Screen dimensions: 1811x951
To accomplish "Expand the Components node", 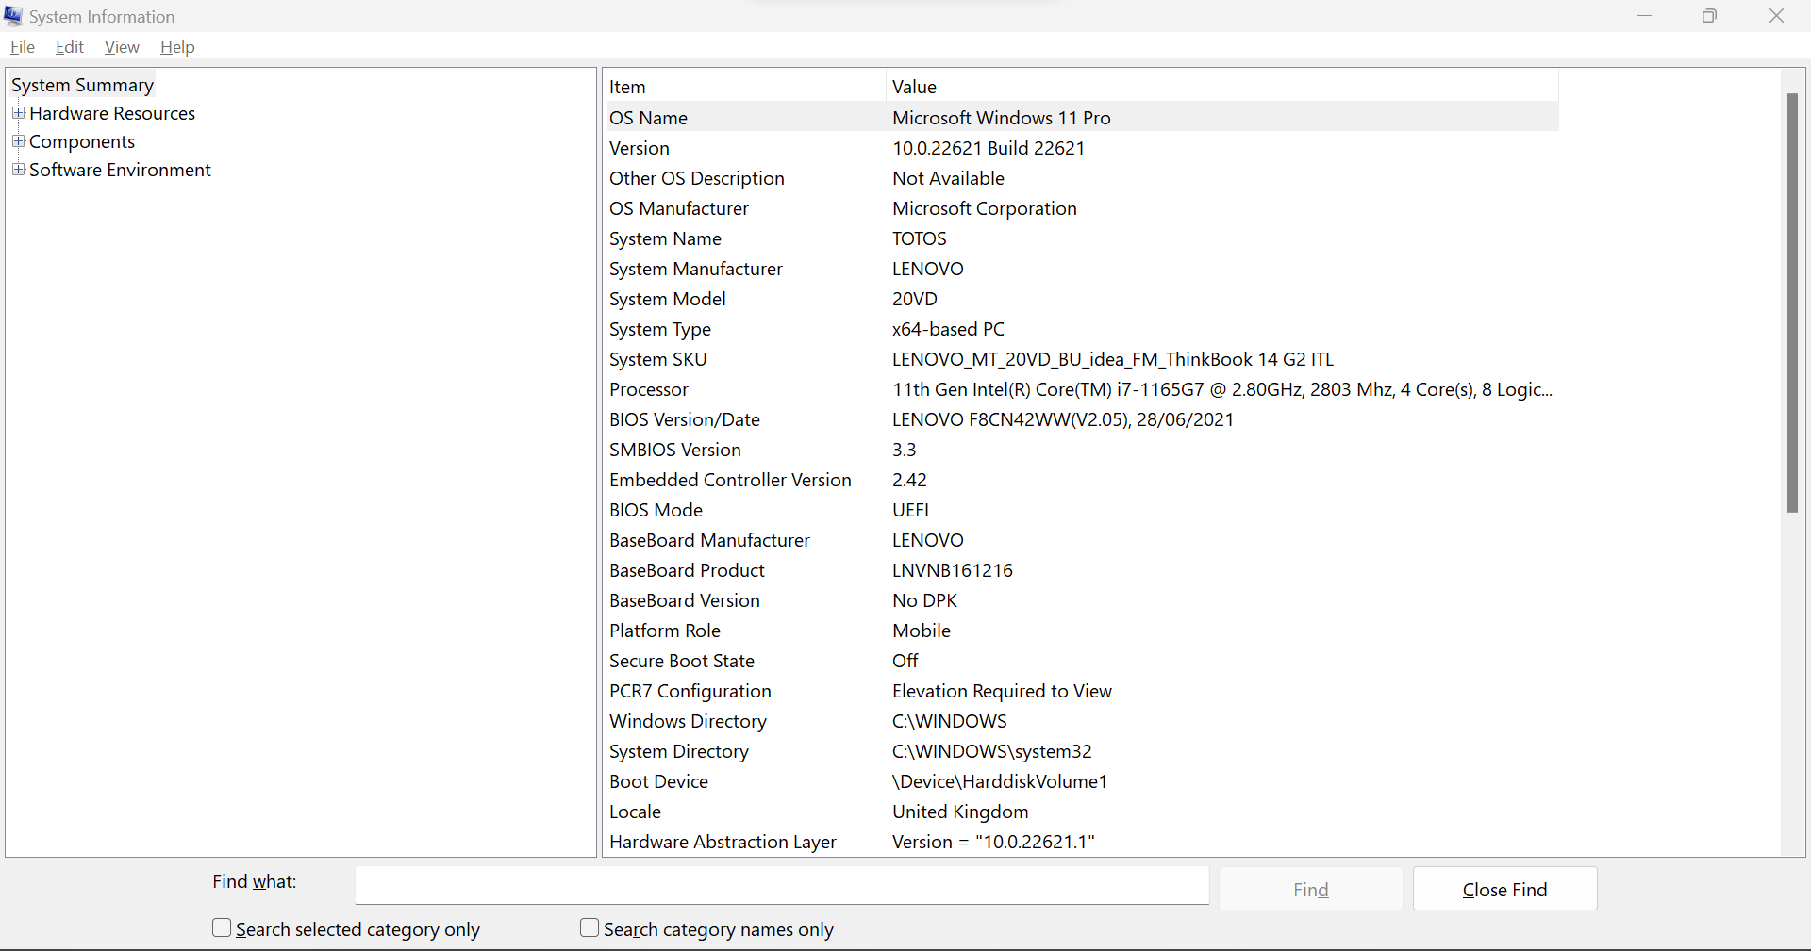I will [18, 141].
